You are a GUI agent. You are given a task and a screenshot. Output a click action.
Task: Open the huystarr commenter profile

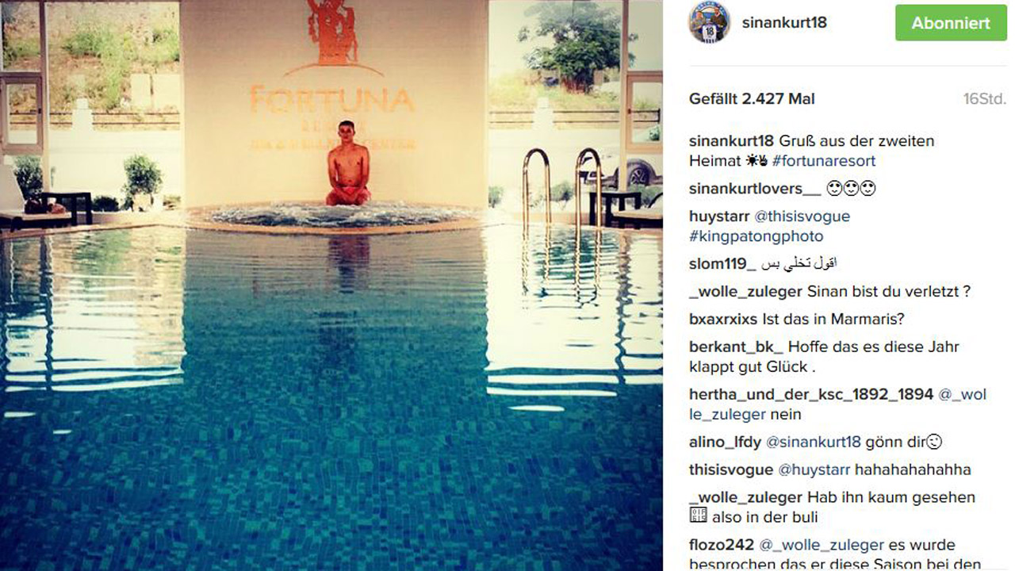719,217
